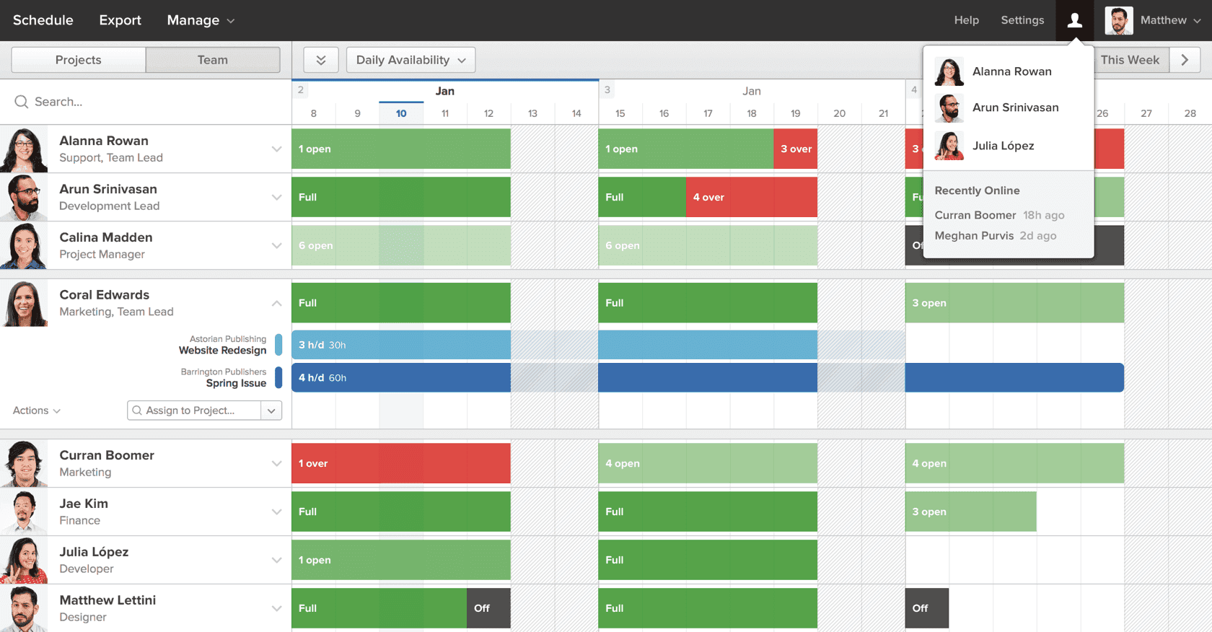Collapse Coral Edwards' expanded row
This screenshot has height=632, width=1212.
tap(276, 303)
